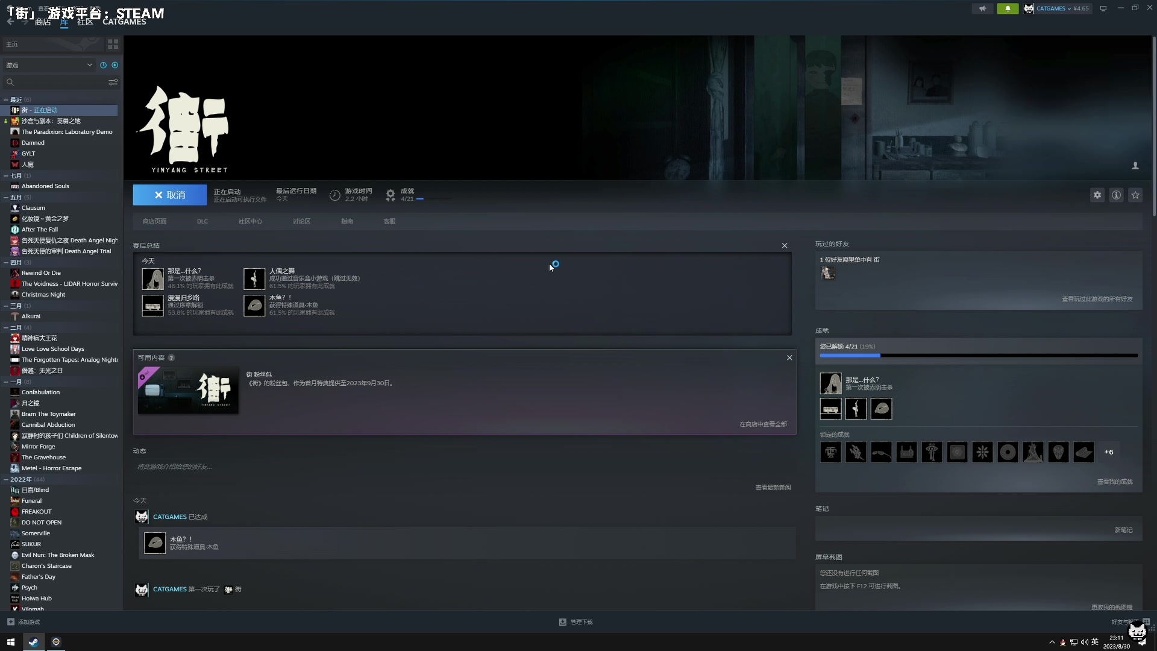The height and width of the screenshot is (651, 1157).
Task: Open the green notifications bell
Action: pyautogui.click(x=1008, y=8)
